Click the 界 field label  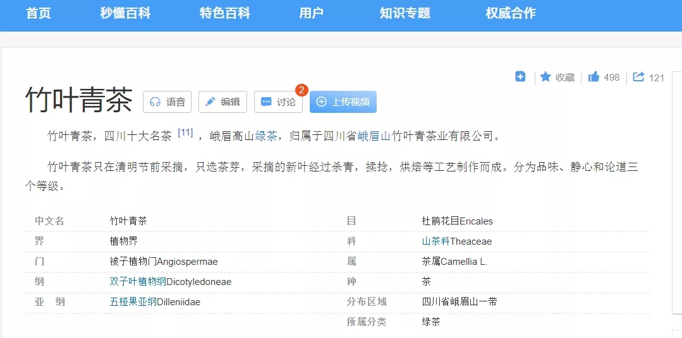40,242
